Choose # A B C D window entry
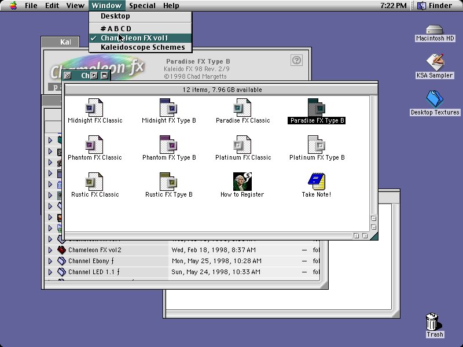463x347 pixels. (141, 28)
